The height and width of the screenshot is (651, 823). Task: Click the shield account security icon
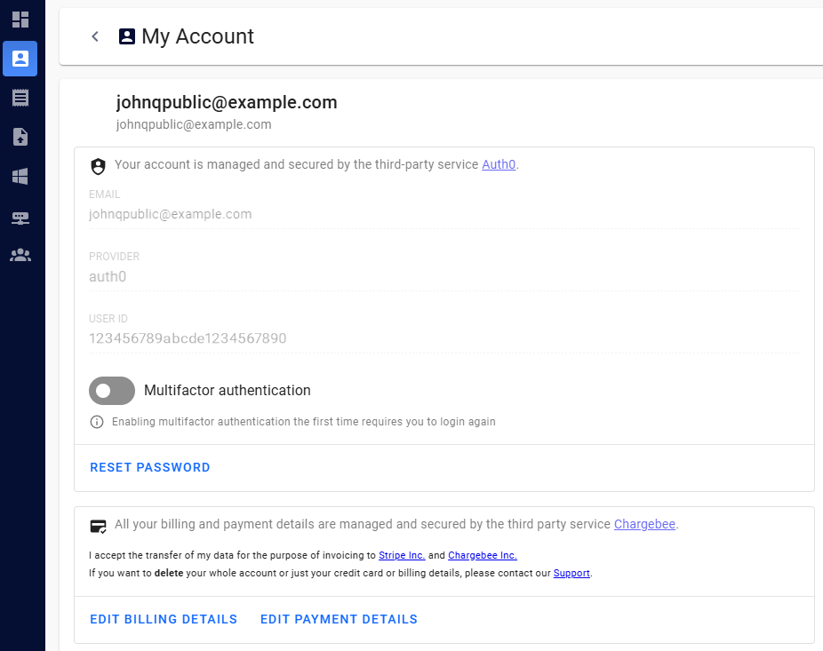98,166
